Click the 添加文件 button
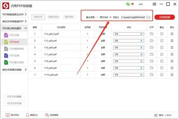Screen dimensions: 179x119 tap(38, 17)
